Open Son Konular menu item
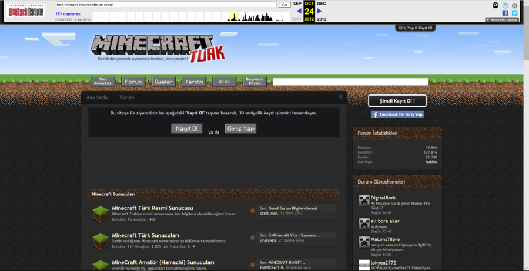 coord(103,82)
